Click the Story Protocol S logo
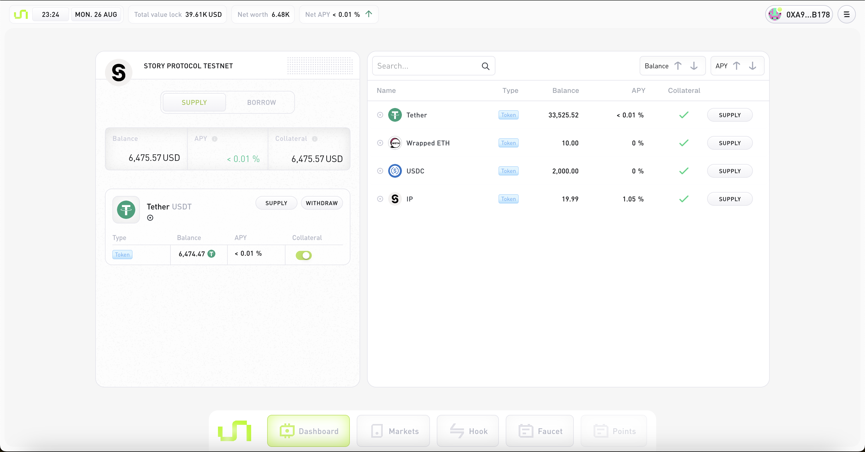Viewport: 865px width, 452px height. 118,72
